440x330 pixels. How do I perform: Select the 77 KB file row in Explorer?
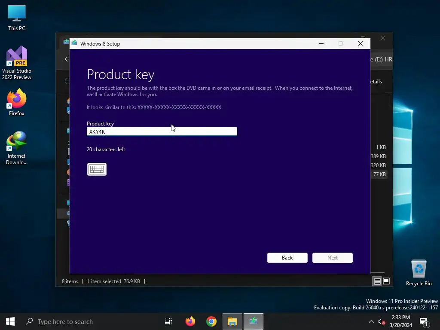click(x=379, y=174)
